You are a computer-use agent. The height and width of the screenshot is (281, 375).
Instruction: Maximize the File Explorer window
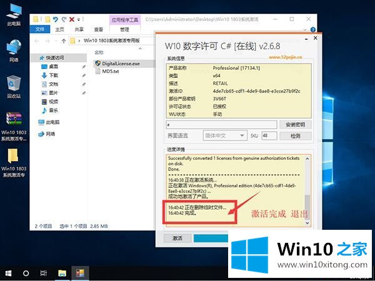292,19
